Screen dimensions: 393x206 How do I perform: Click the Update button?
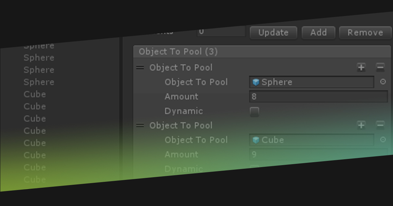pyautogui.click(x=273, y=32)
